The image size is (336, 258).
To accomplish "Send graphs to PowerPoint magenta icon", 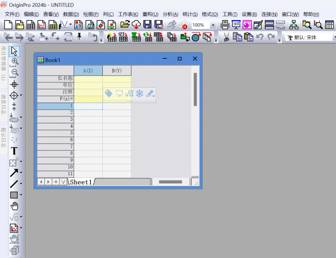I will coord(247,25).
